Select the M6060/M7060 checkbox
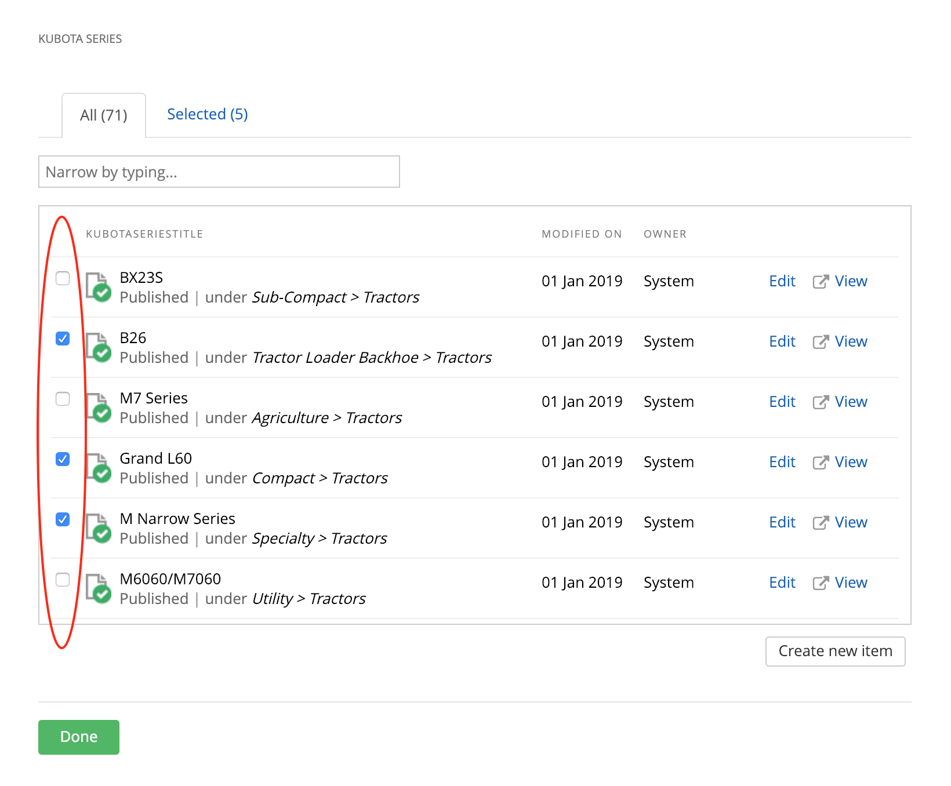This screenshot has width=951, height=786. click(x=63, y=580)
